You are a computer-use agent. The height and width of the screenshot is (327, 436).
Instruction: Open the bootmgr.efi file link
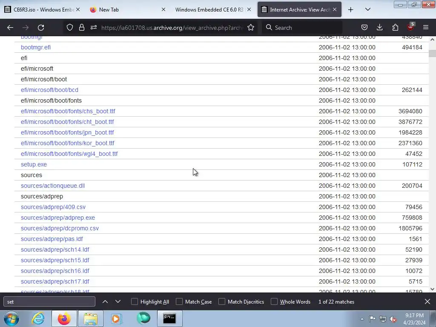click(36, 47)
